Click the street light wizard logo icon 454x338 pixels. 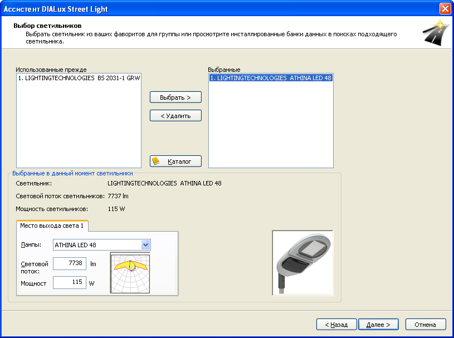pos(437,33)
